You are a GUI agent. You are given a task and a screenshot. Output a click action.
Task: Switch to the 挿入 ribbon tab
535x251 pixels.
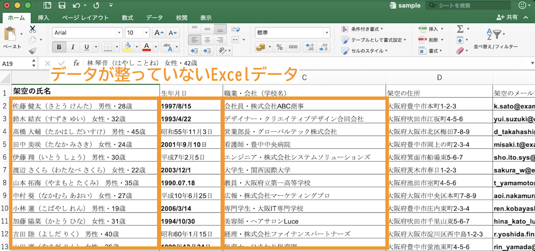pos(44,18)
